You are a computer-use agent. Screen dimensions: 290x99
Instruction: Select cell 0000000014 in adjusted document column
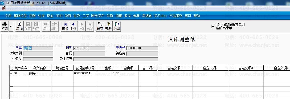pyautogui.click(x=85, y=73)
